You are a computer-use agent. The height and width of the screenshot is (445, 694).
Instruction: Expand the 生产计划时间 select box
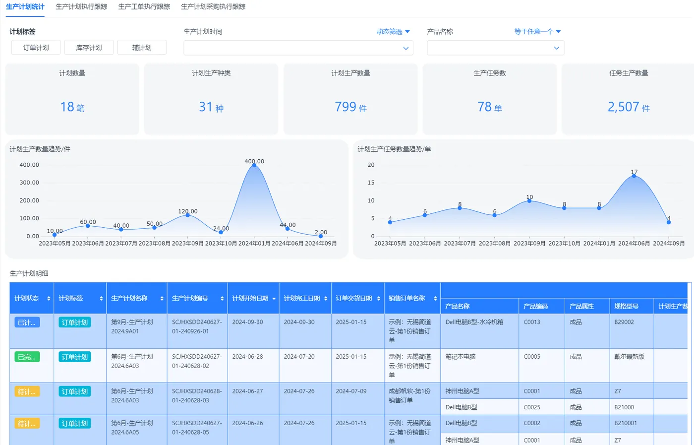[x=298, y=48]
